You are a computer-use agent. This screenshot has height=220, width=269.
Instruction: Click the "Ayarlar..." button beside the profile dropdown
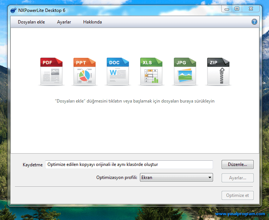click(x=237, y=178)
